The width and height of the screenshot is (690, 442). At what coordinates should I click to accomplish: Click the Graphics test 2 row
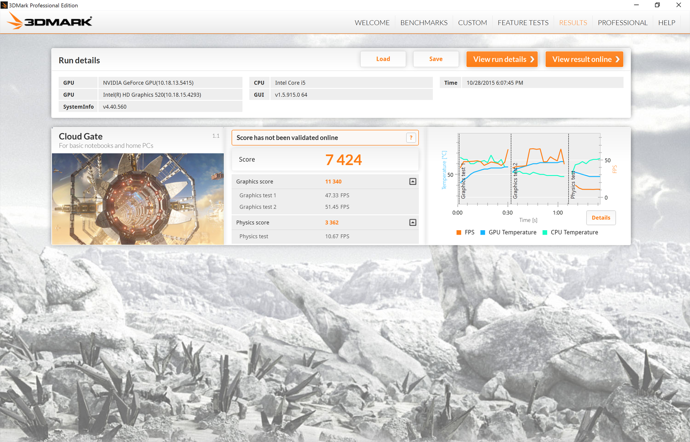tap(325, 207)
